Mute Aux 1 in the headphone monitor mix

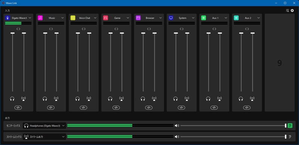208,99
